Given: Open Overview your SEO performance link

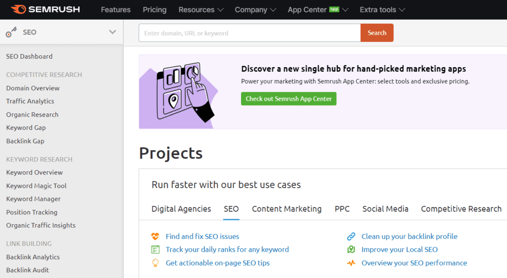Looking at the screenshot, I should click(x=414, y=263).
